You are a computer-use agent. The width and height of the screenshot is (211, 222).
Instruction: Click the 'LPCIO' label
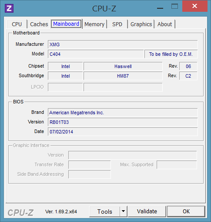[37, 87]
